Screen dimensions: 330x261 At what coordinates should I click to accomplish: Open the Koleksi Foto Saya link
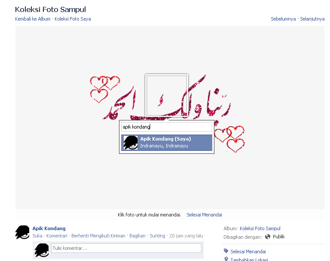click(x=73, y=19)
